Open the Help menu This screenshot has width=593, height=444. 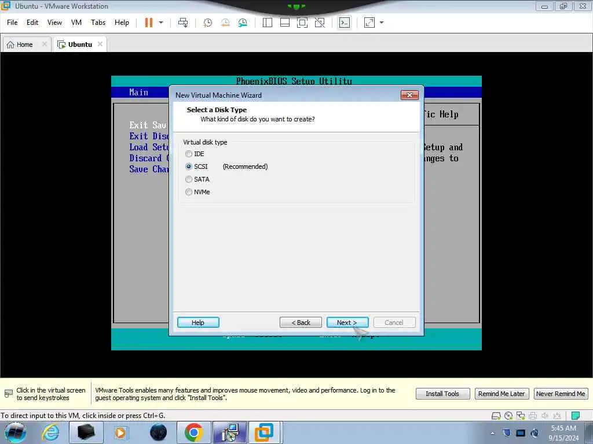[122, 23]
